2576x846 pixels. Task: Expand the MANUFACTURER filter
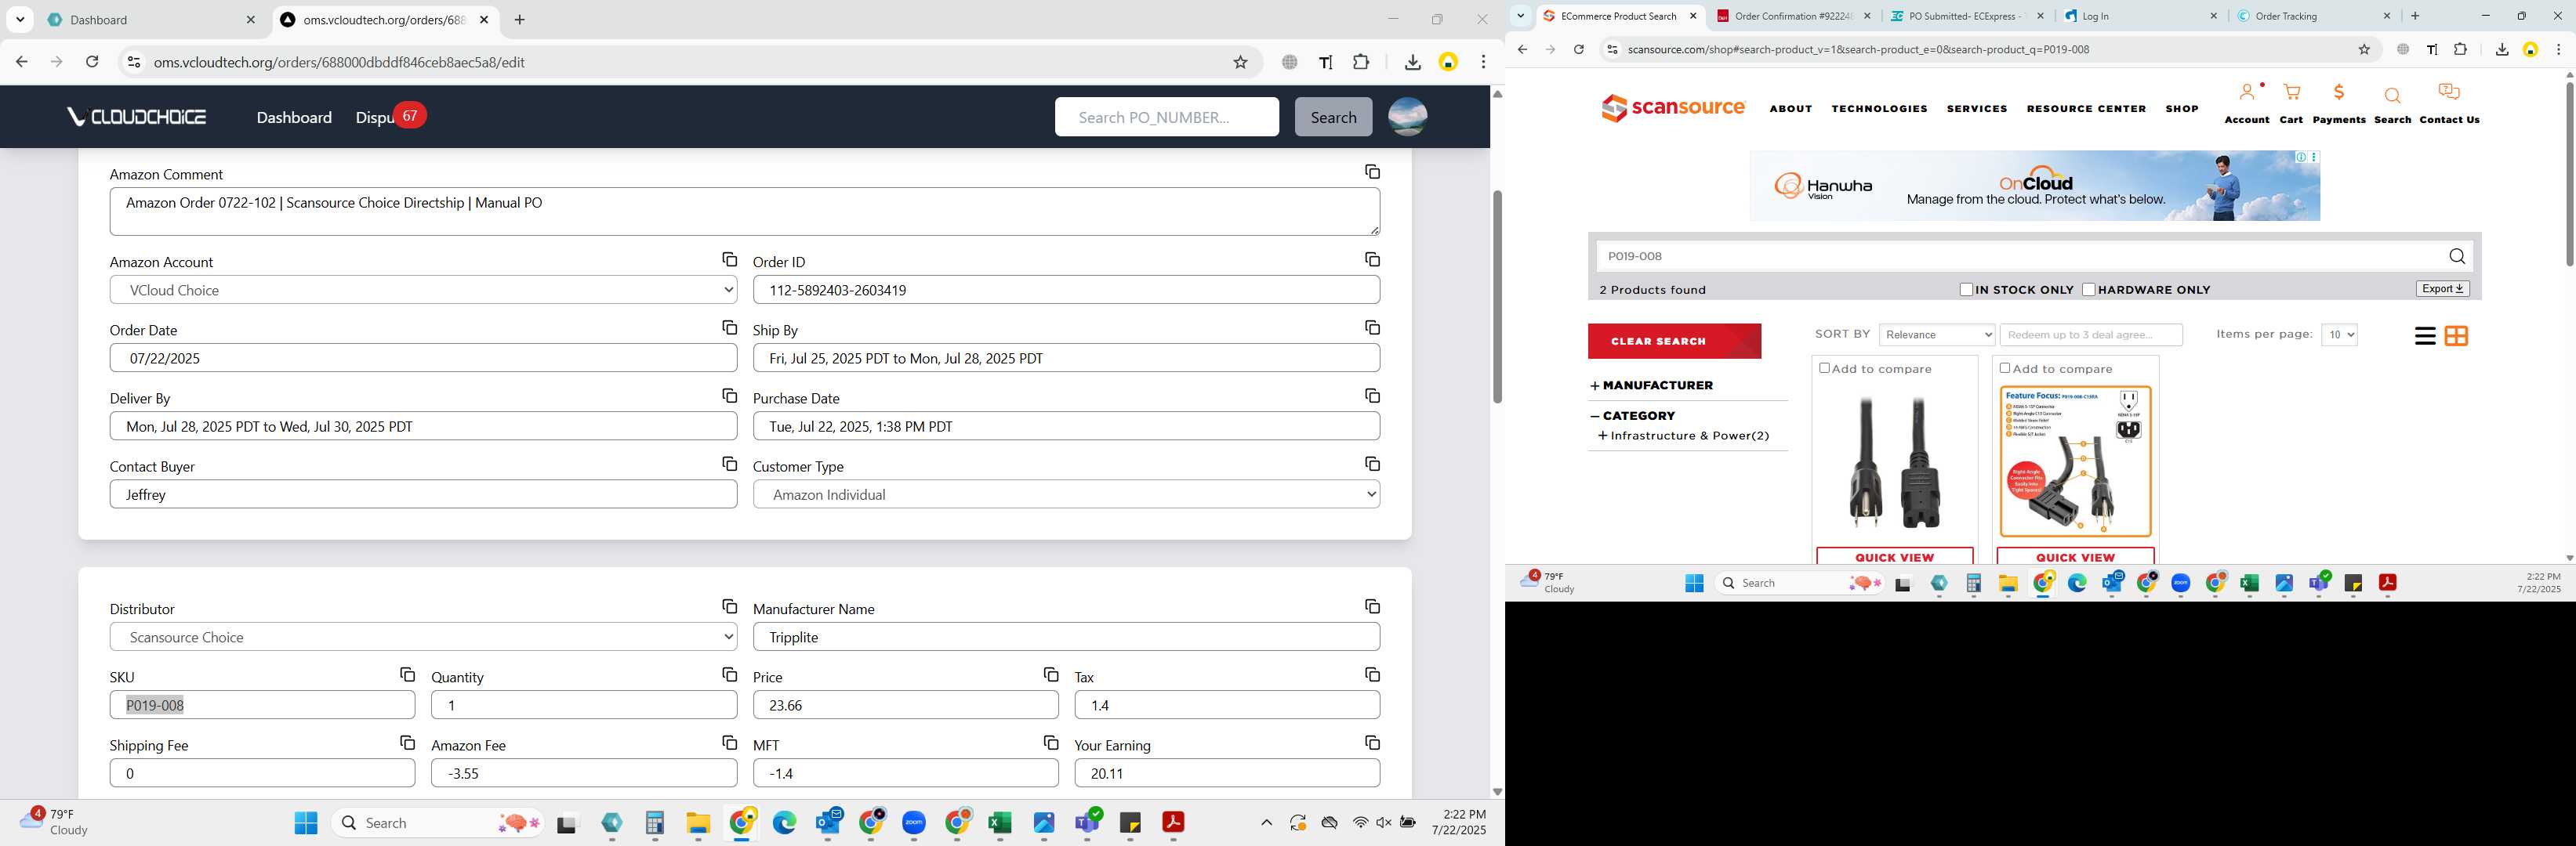point(1651,385)
